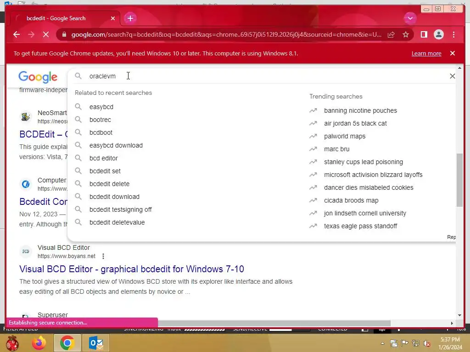Select bcdedit download suggestion
Screen dimensions: 470x352
114,197
